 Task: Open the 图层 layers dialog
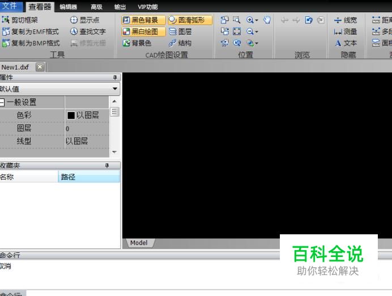point(180,32)
